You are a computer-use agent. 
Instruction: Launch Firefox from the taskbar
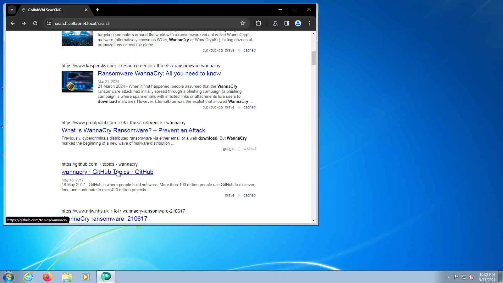point(47,277)
